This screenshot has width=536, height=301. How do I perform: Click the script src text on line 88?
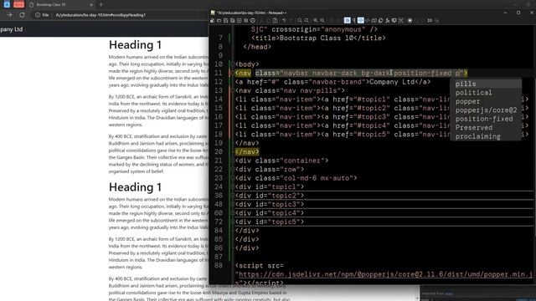[260, 266]
